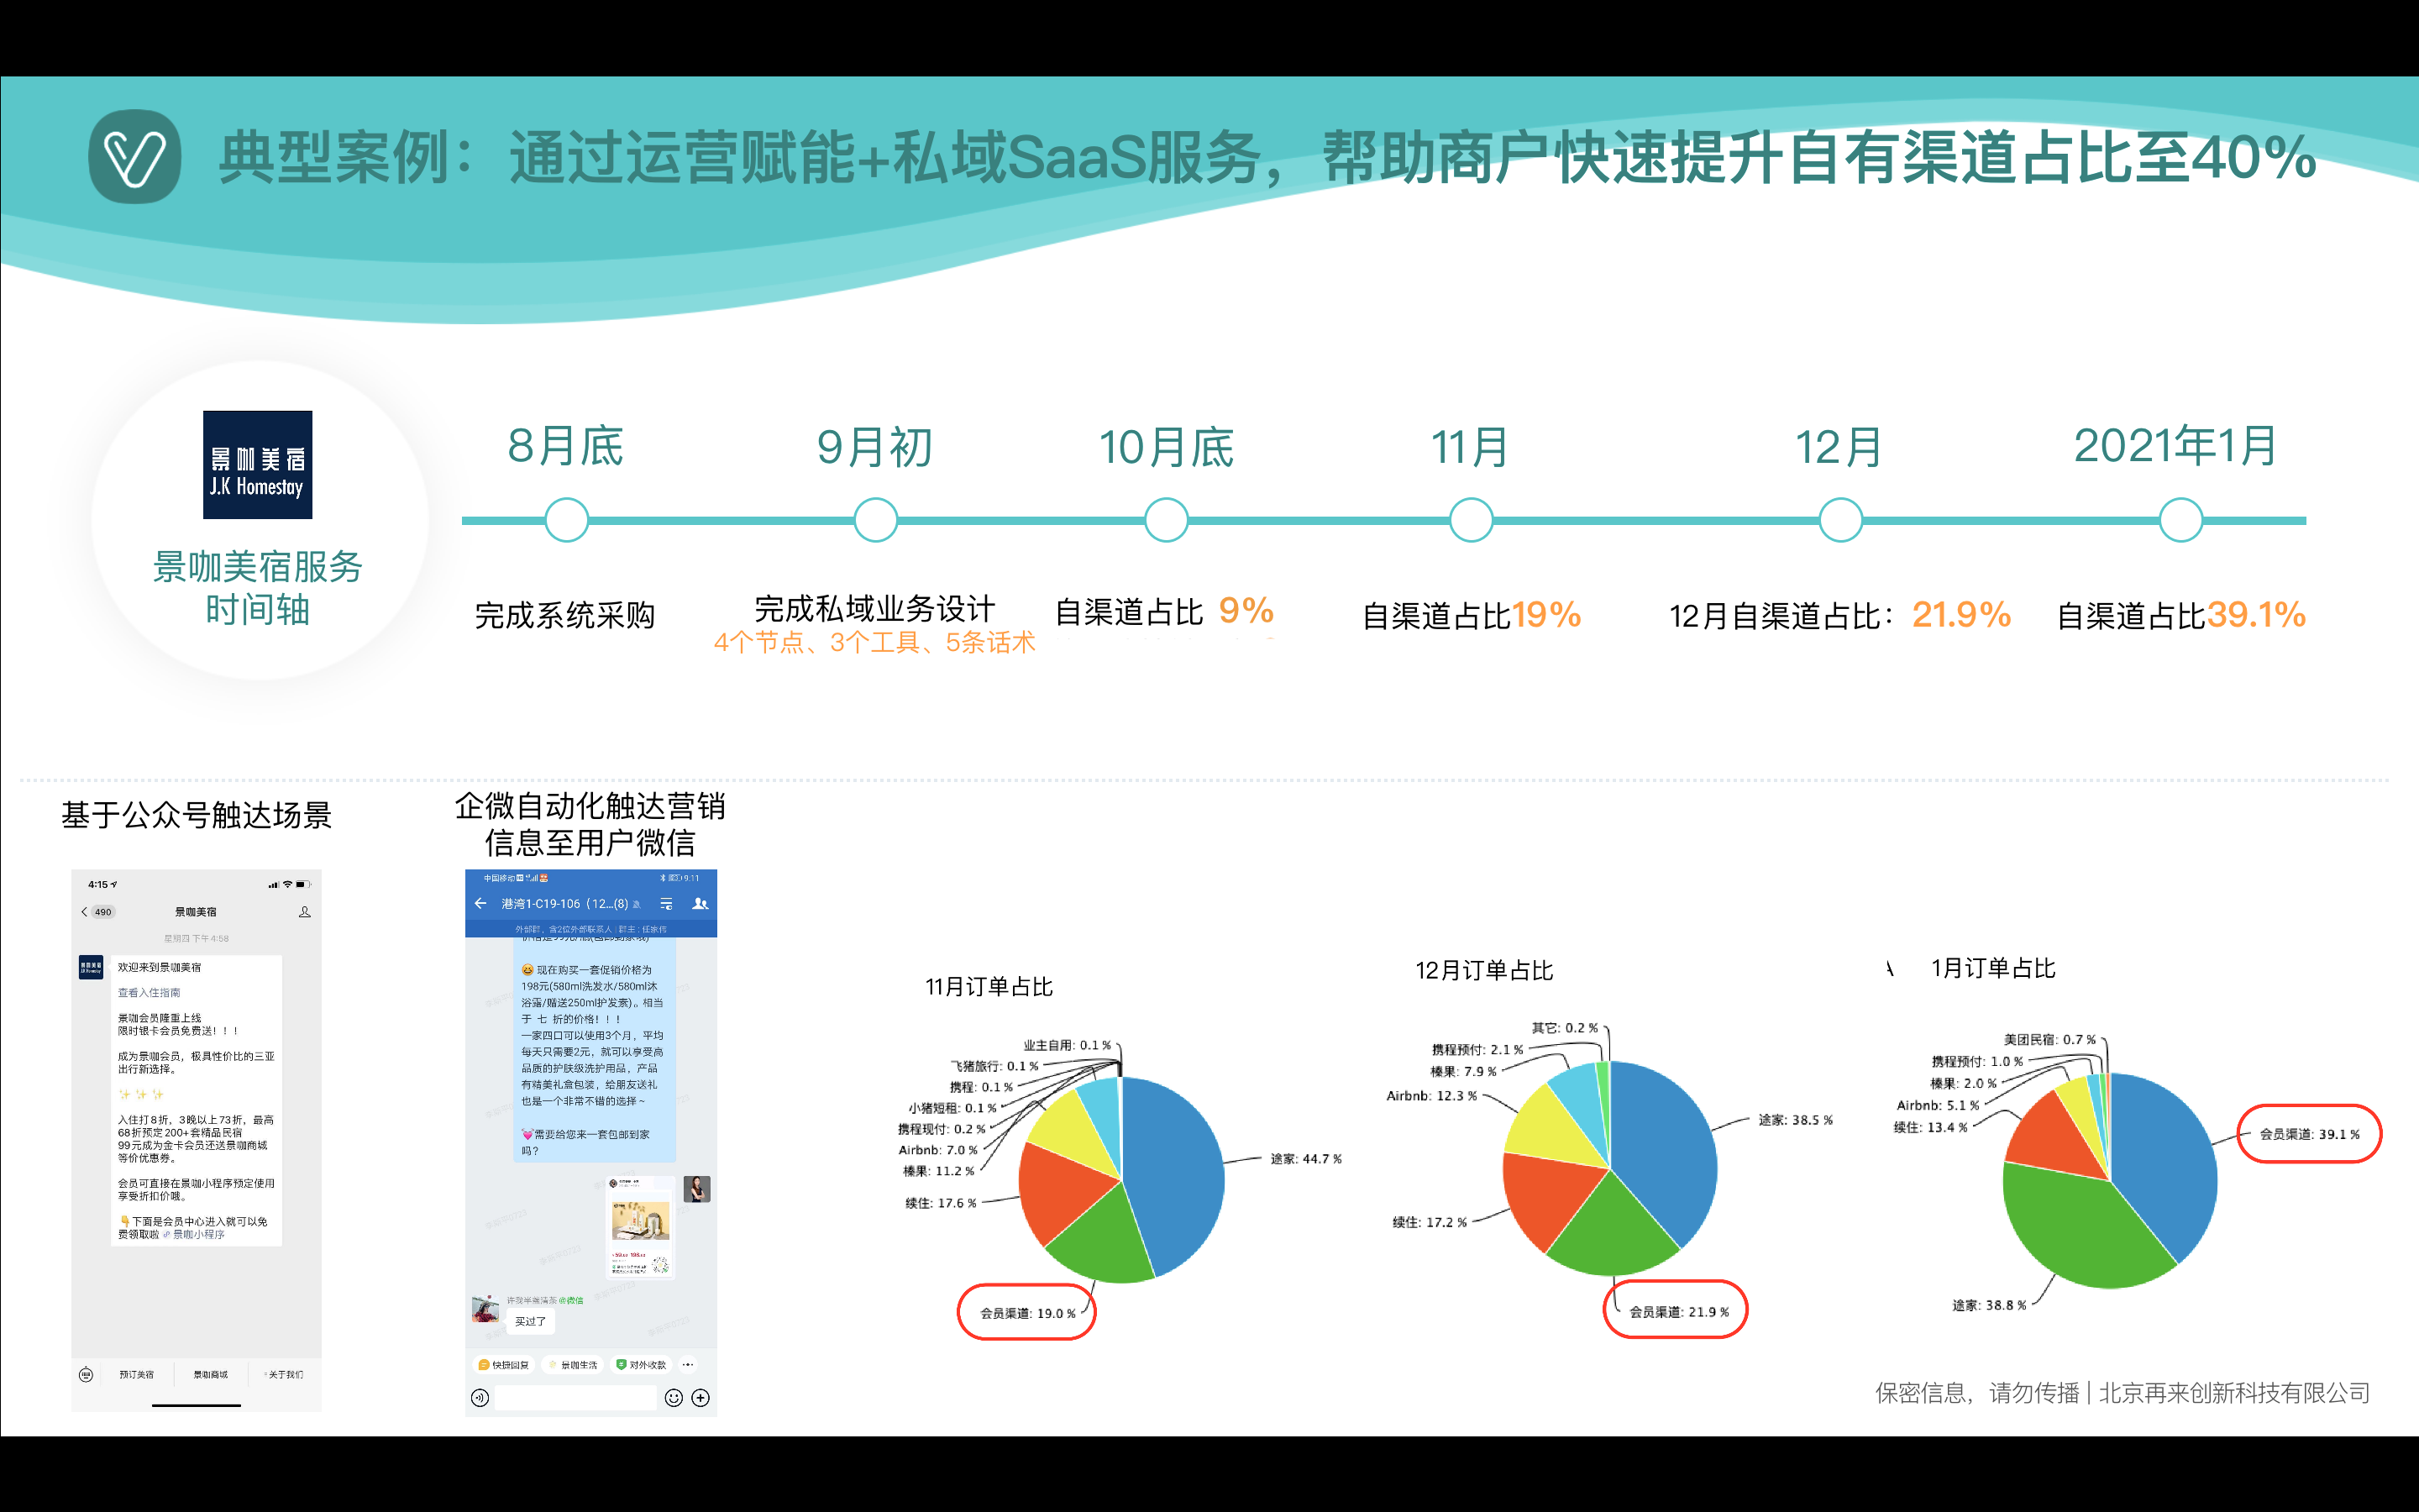Click the 10月底 timeline node circle

coord(1166,520)
